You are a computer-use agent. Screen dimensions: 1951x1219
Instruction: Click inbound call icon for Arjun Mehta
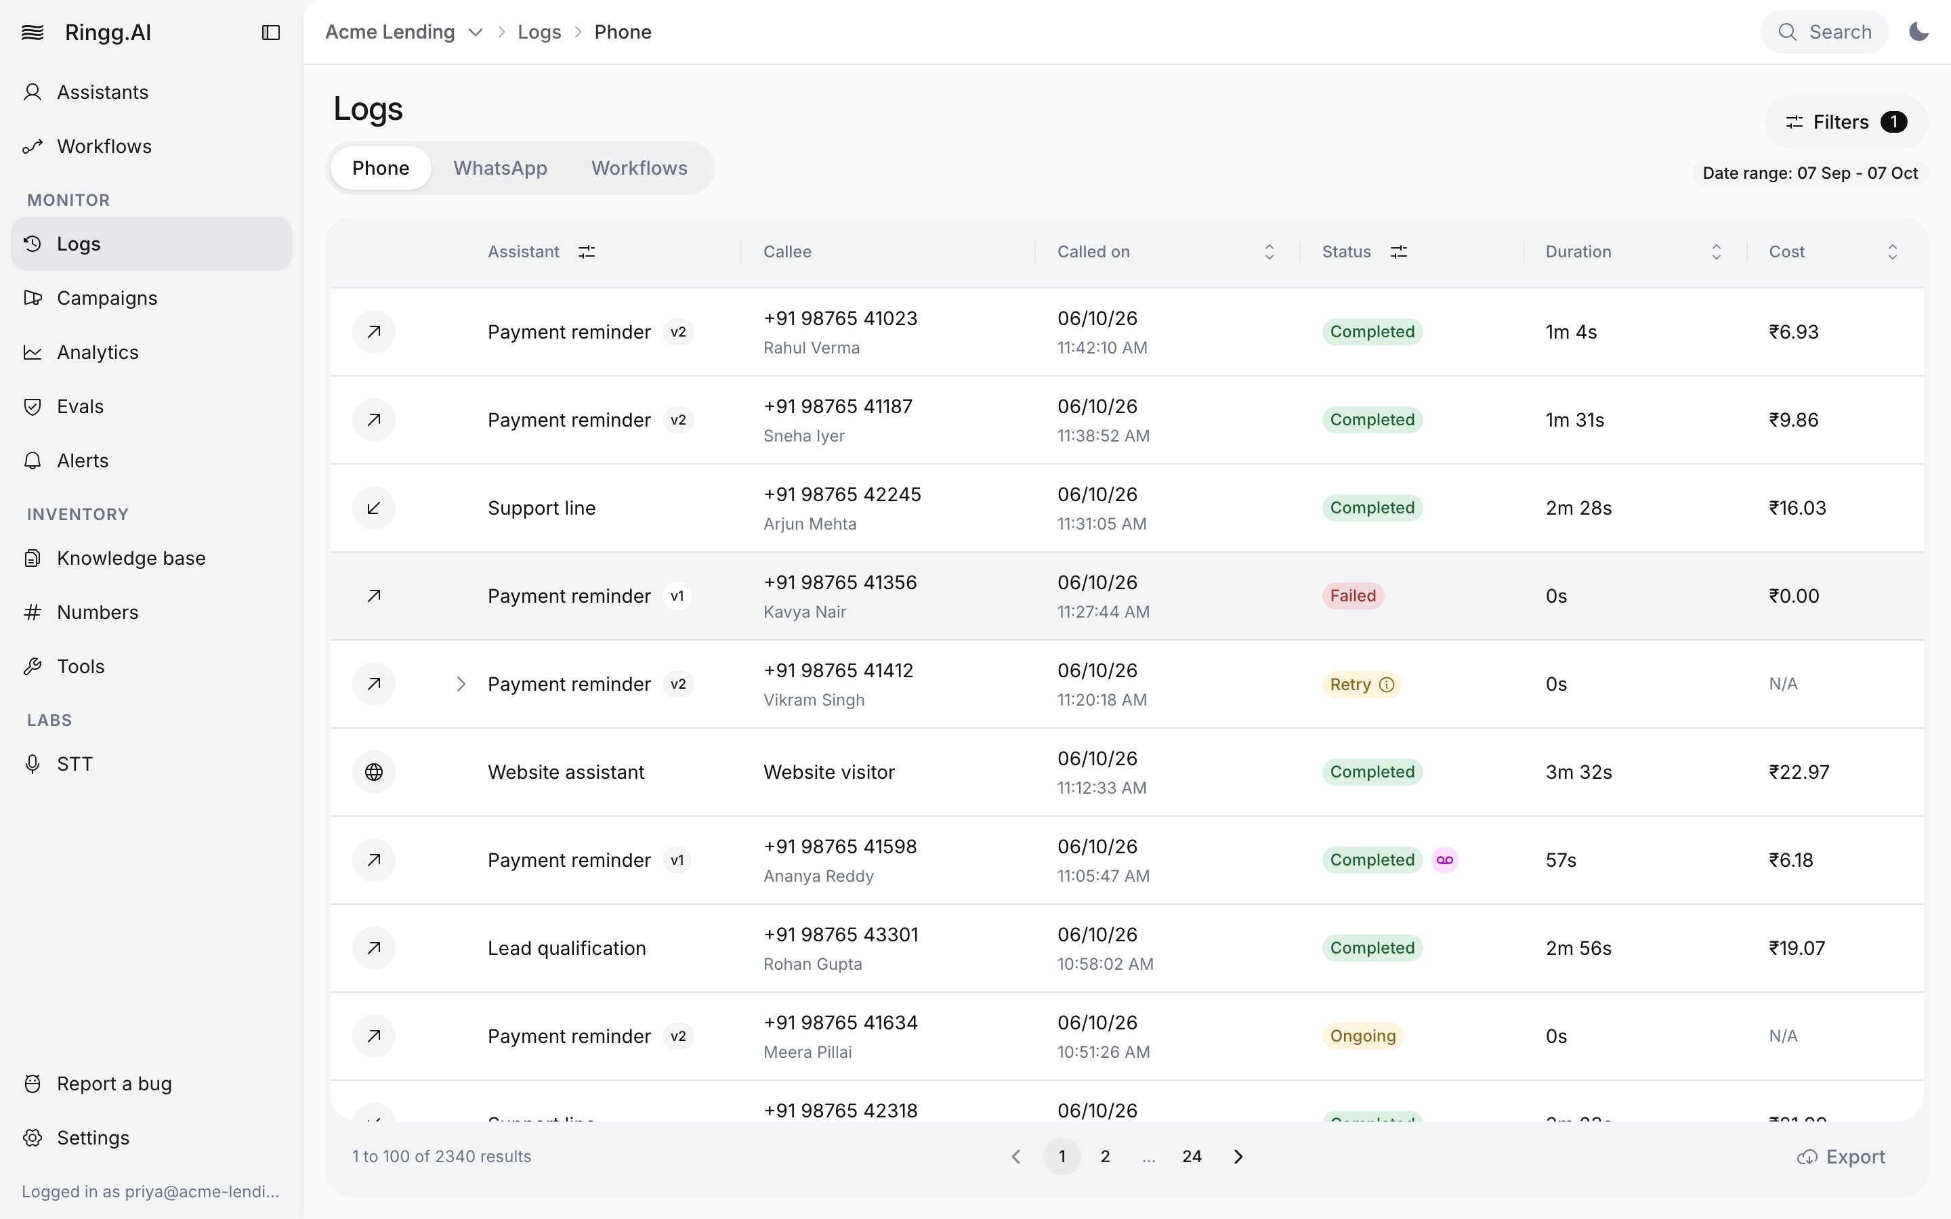click(374, 508)
